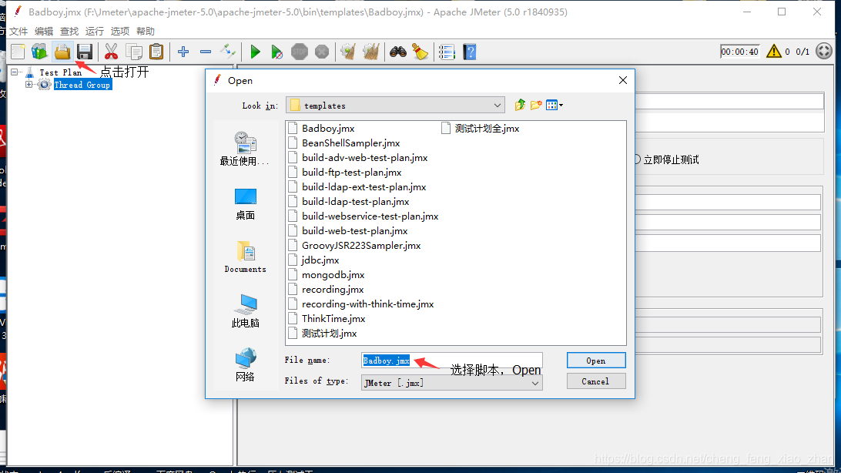841x473 pixels.
Task: Select 测试计划.jmx file
Action: 323,334
